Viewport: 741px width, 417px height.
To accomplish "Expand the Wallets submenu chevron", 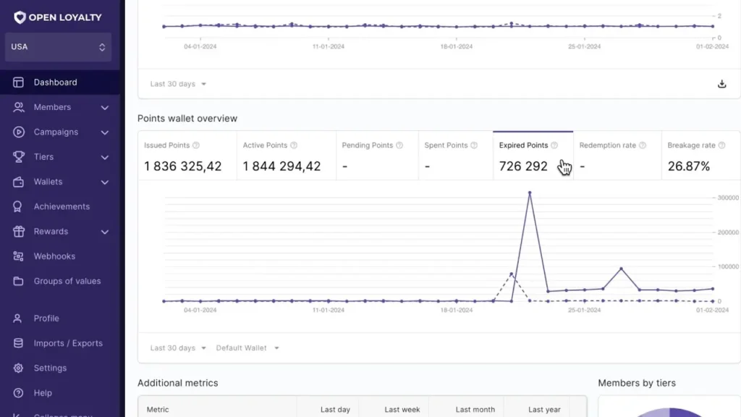I will 105,182.
